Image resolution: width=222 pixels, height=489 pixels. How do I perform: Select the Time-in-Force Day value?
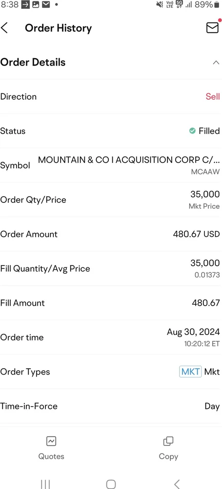[x=212, y=406]
